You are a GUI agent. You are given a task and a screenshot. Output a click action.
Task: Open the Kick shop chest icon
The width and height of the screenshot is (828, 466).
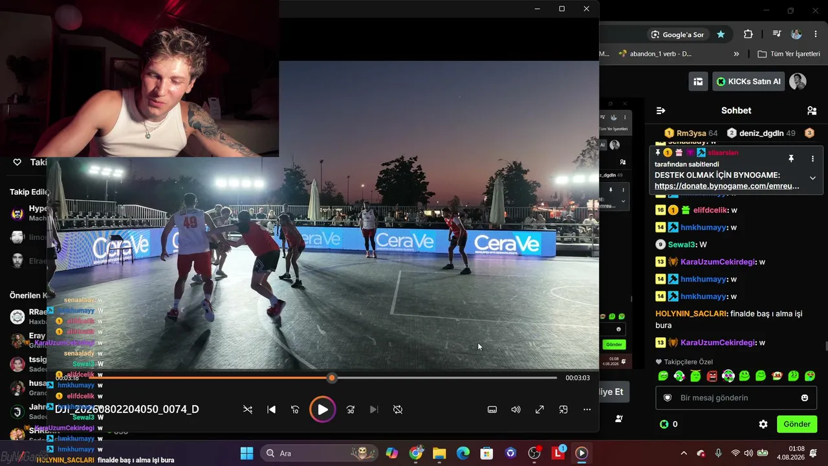pyautogui.click(x=698, y=82)
